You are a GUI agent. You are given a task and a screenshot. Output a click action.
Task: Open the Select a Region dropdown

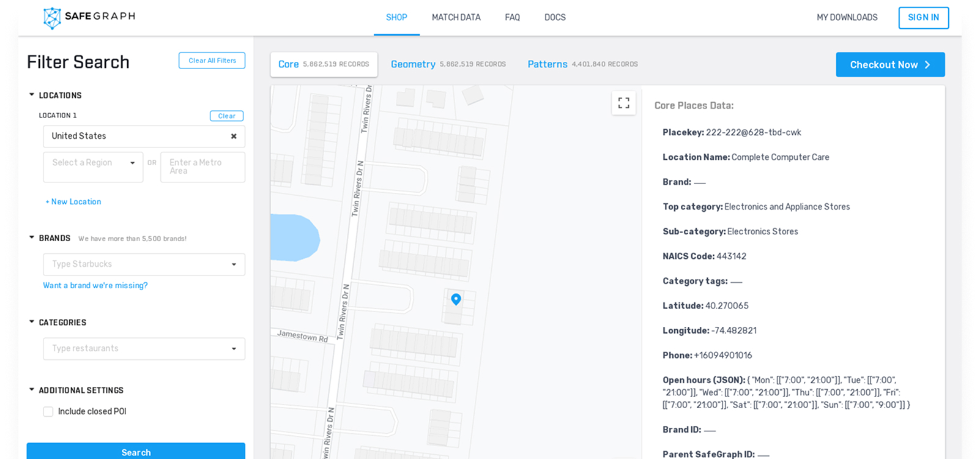click(x=93, y=163)
